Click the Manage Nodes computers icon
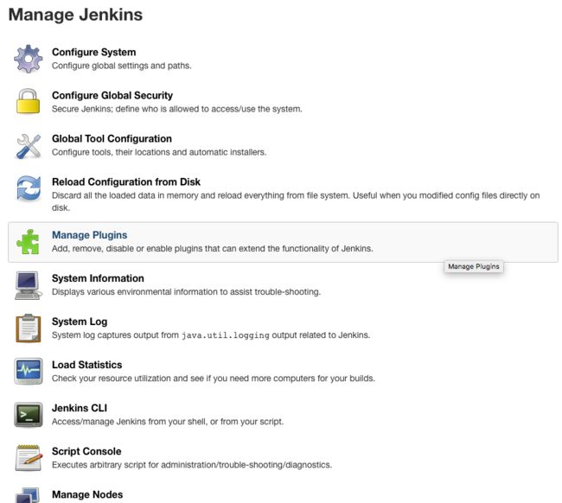Screen dimensions: 562x503 point(28,495)
